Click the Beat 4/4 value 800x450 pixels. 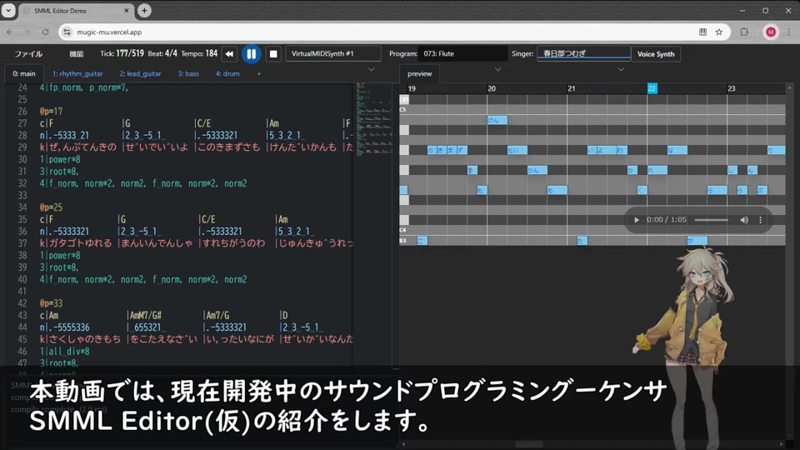coord(170,53)
